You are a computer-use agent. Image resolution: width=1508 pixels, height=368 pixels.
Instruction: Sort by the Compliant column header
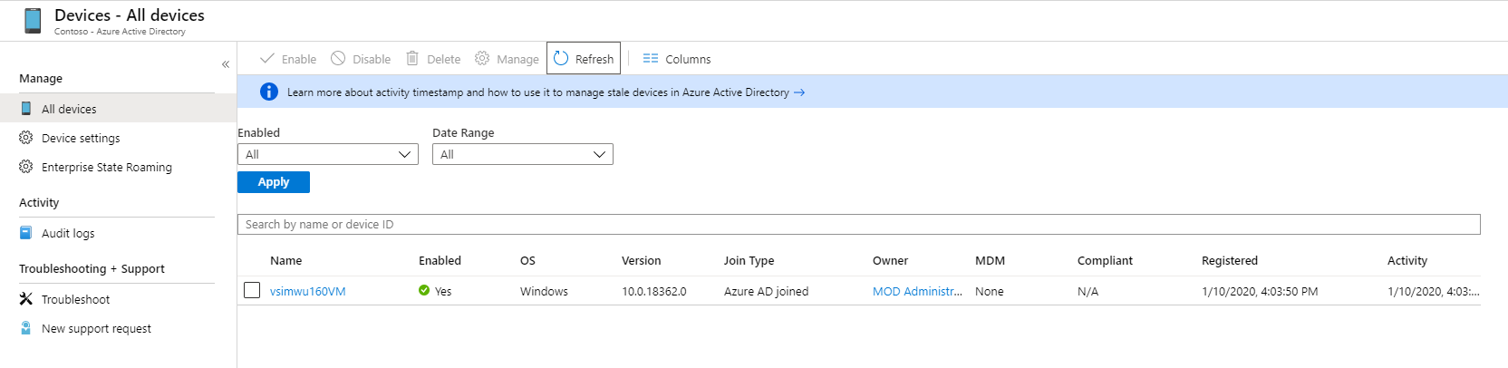[1105, 260]
